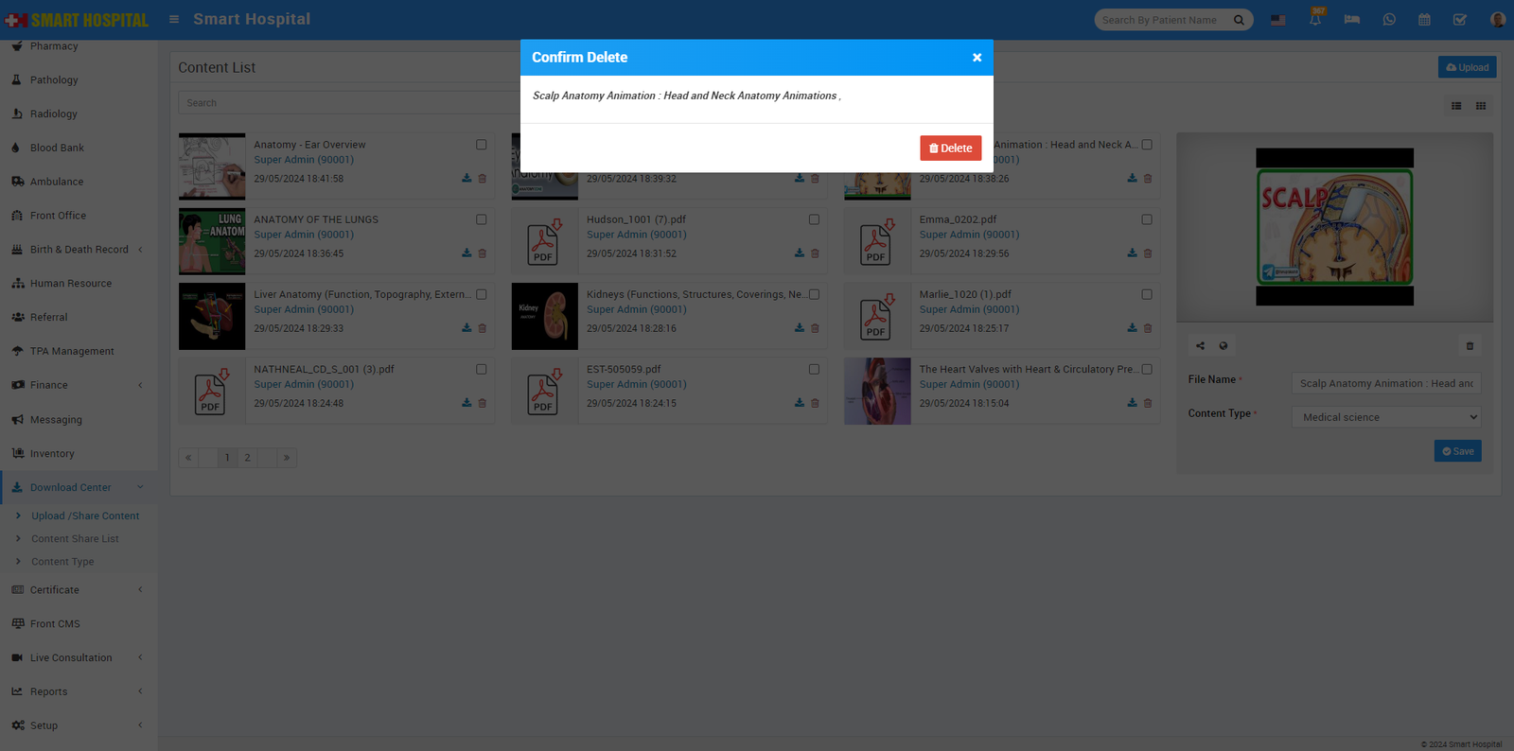Viewport: 1514px width, 751px height.
Task: Open the WhatsApp icon in header
Action: 1389,20
